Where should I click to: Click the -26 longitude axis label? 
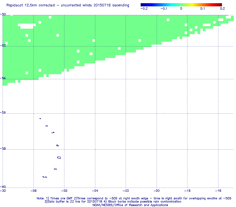pos(64,191)
